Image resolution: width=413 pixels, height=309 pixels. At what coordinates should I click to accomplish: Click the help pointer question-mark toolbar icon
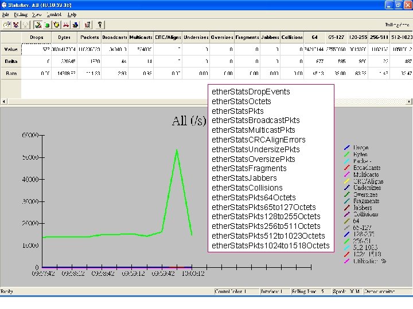click(100, 25)
